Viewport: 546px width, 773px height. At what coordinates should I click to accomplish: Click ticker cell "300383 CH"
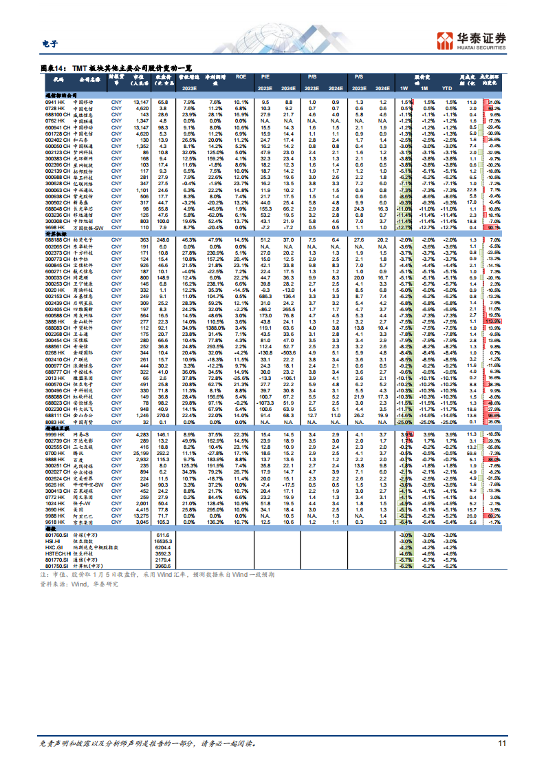click(x=57, y=159)
